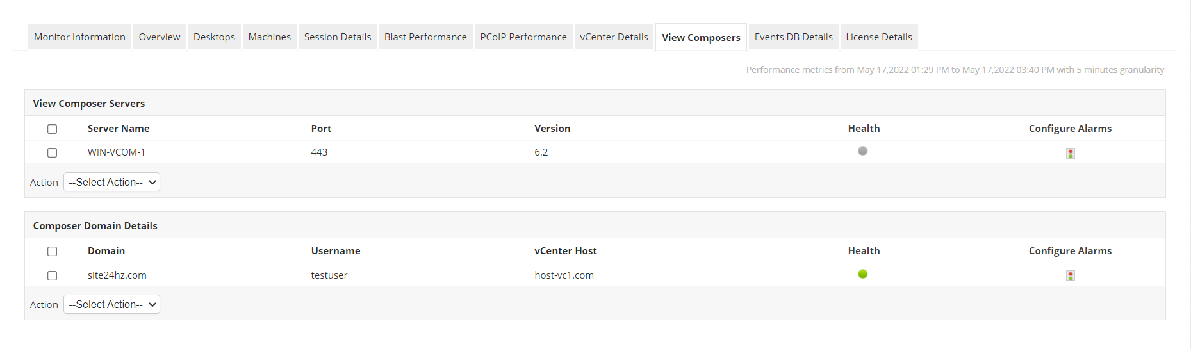
Task: Open the Events DB Details tab
Action: pyautogui.click(x=793, y=37)
